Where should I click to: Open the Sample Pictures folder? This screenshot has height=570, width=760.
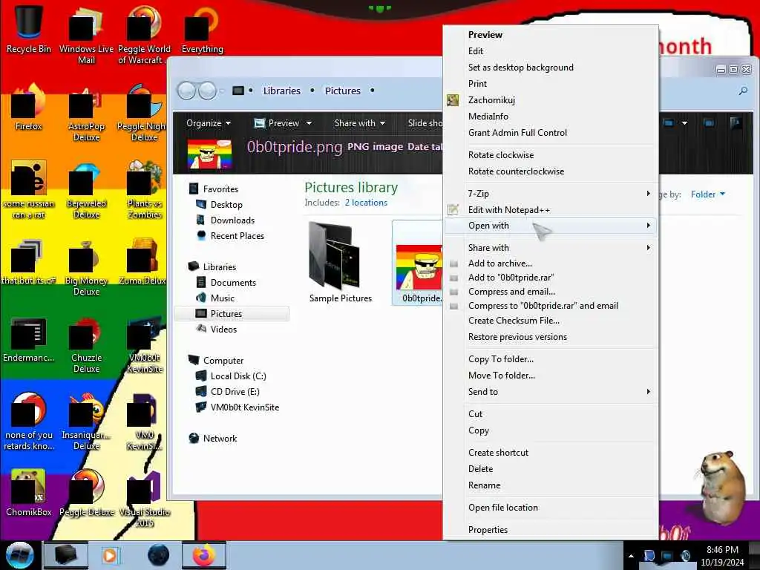click(x=340, y=262)
